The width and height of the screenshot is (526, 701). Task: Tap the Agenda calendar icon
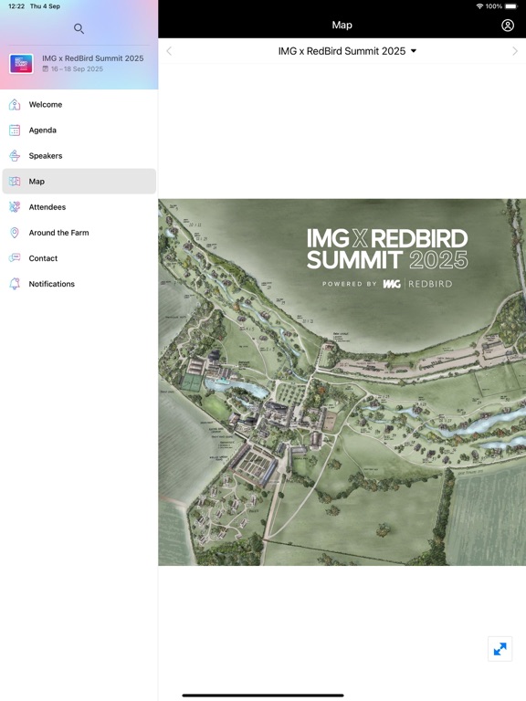pos(15,131)
